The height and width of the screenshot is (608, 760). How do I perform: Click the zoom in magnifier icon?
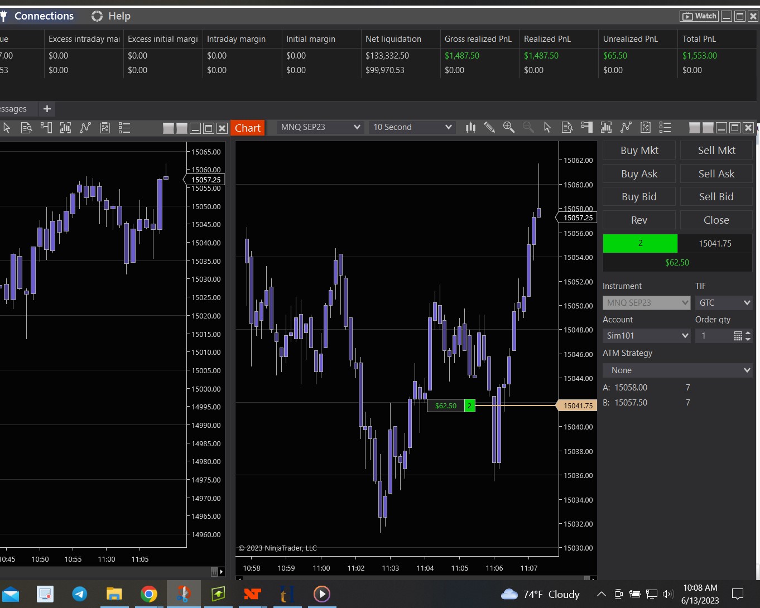coord(508,127)
